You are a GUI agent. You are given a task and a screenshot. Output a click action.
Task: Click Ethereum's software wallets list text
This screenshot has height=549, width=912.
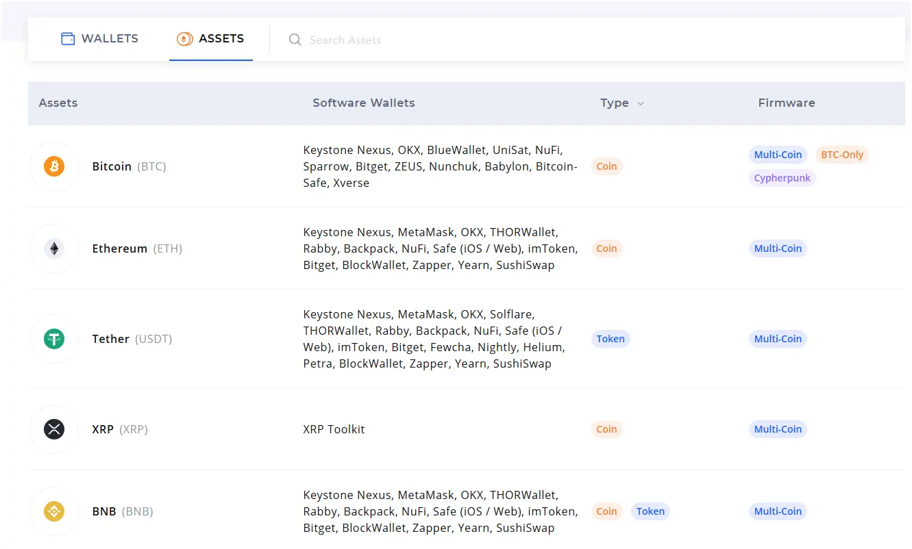point(441,248)
